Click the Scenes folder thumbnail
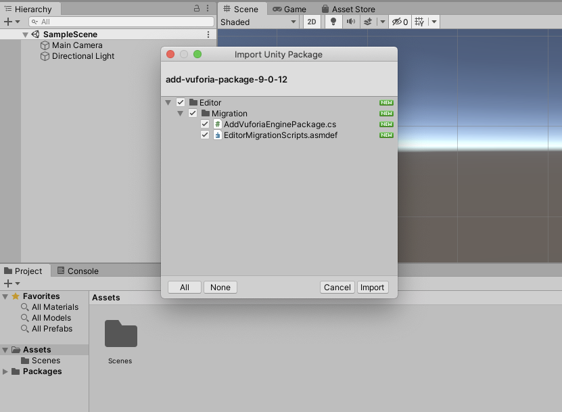This screenshot has height=412, width=562. click(121, 334)
